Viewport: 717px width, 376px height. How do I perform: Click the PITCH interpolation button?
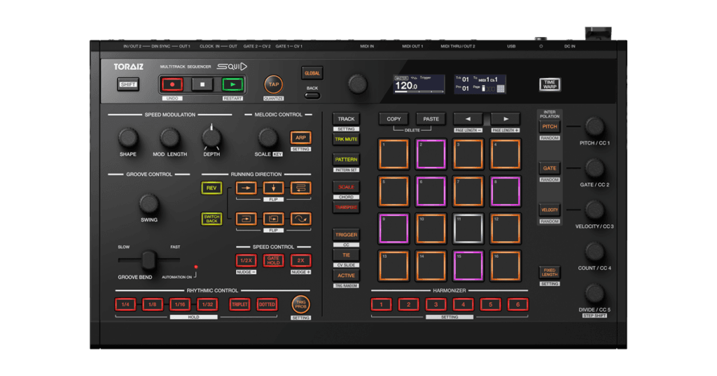[550, 127]
